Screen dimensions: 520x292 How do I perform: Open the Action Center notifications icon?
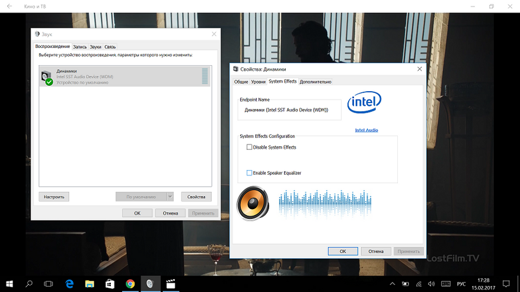pyautogui.click(x=506, y=284)
